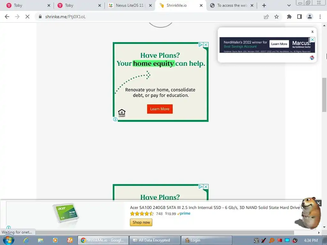
Task: Toggle the browser side panel
Action: [300, 17]
